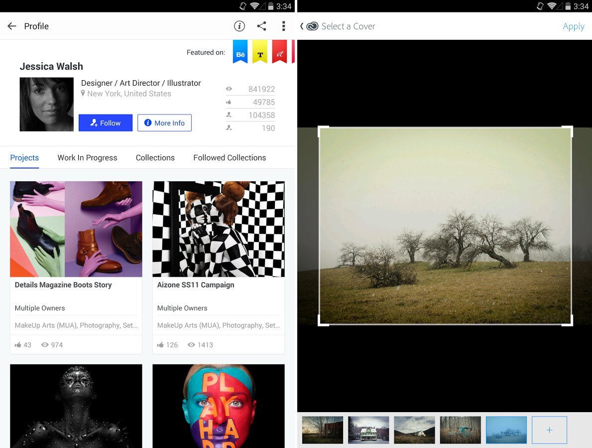Tap the thumbs-up icon beside 49785
Viewport: 592px width, 448px height.
pyautogui.click(x=229, y=102)
